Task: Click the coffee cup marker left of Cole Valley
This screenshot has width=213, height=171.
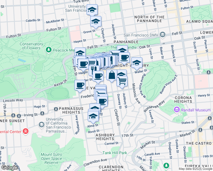Action: click(80, 85)
